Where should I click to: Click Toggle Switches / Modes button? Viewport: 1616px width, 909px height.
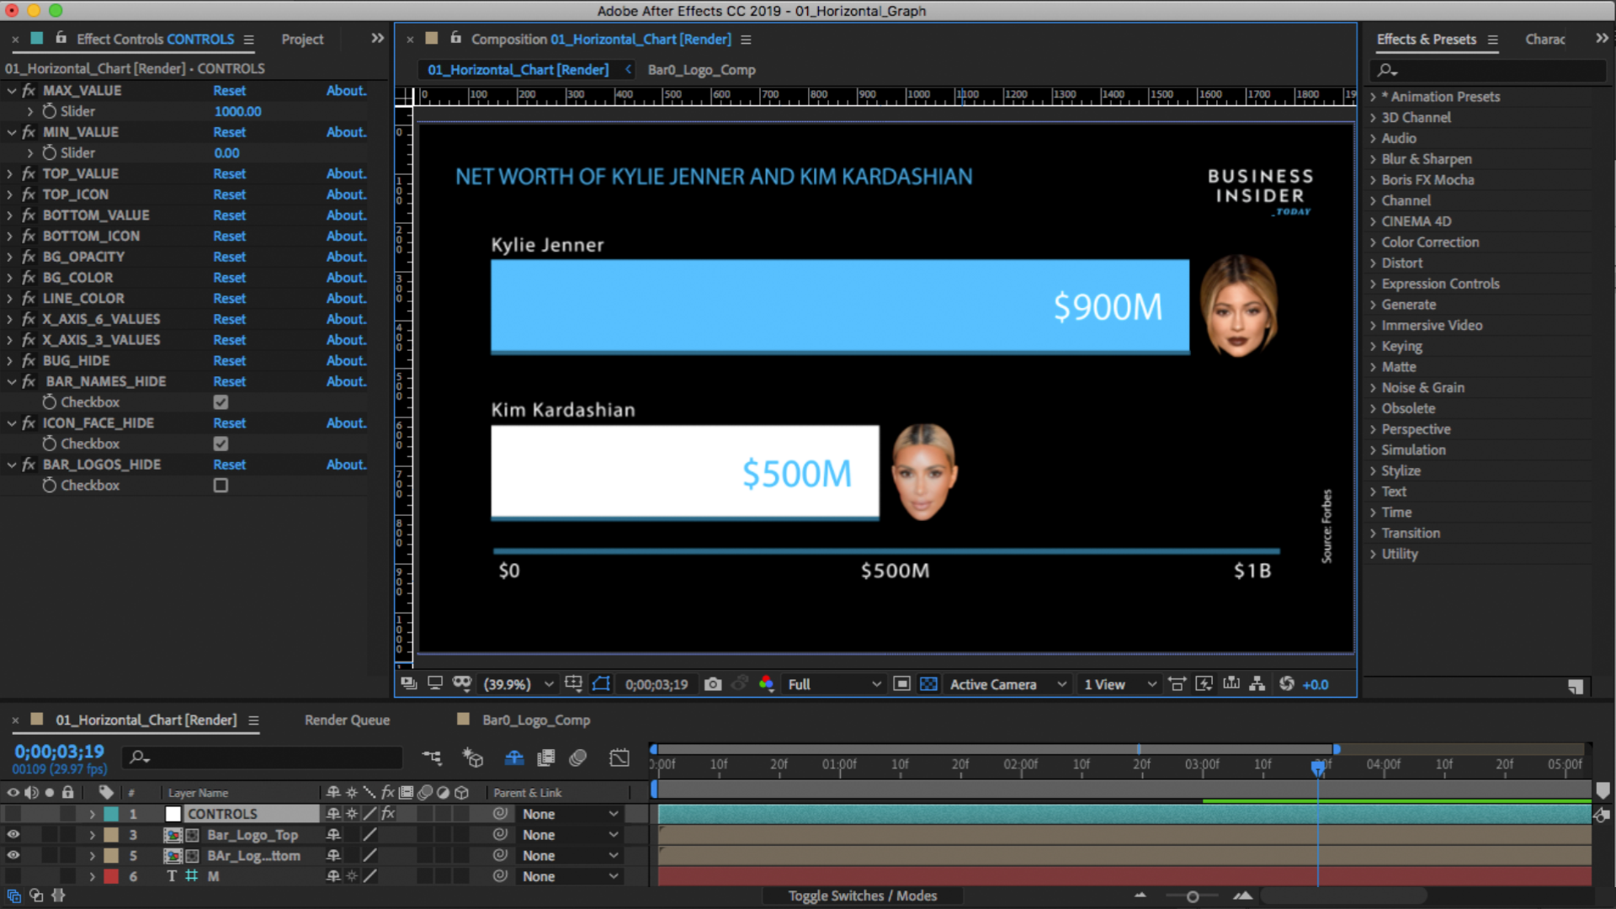(x=862, y=896)
